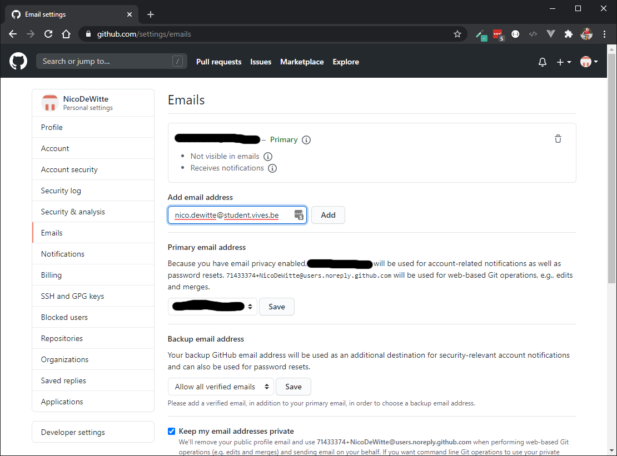Open Account security settings
The height and width of the screenshot is (456, 617).
[x=93, y=169]
